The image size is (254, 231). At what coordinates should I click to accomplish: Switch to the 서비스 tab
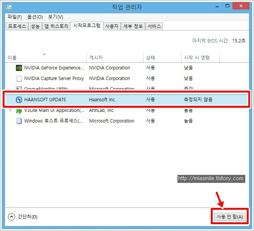(x=154, y=26)
